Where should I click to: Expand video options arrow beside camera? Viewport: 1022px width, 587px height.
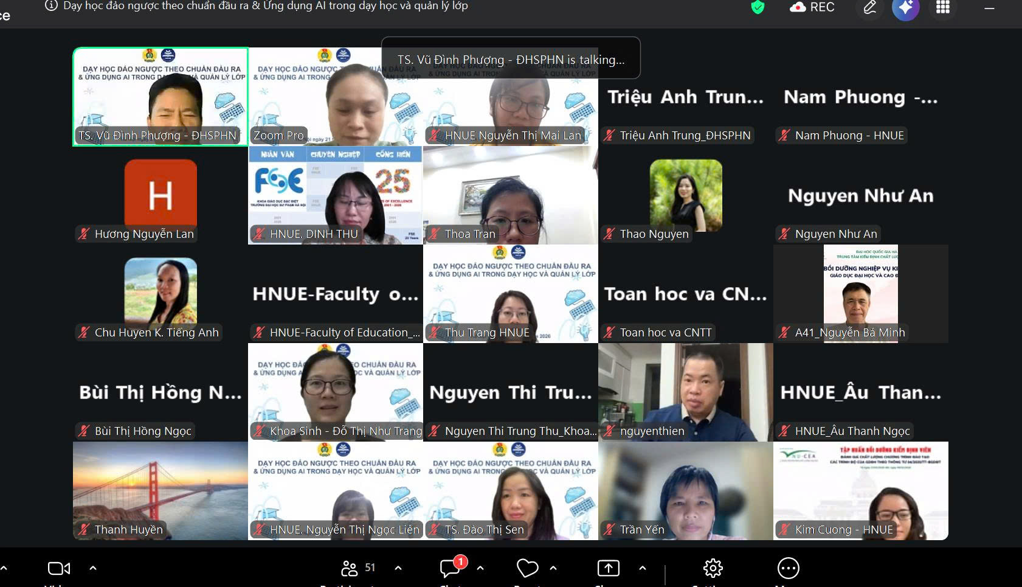[93, 568]
